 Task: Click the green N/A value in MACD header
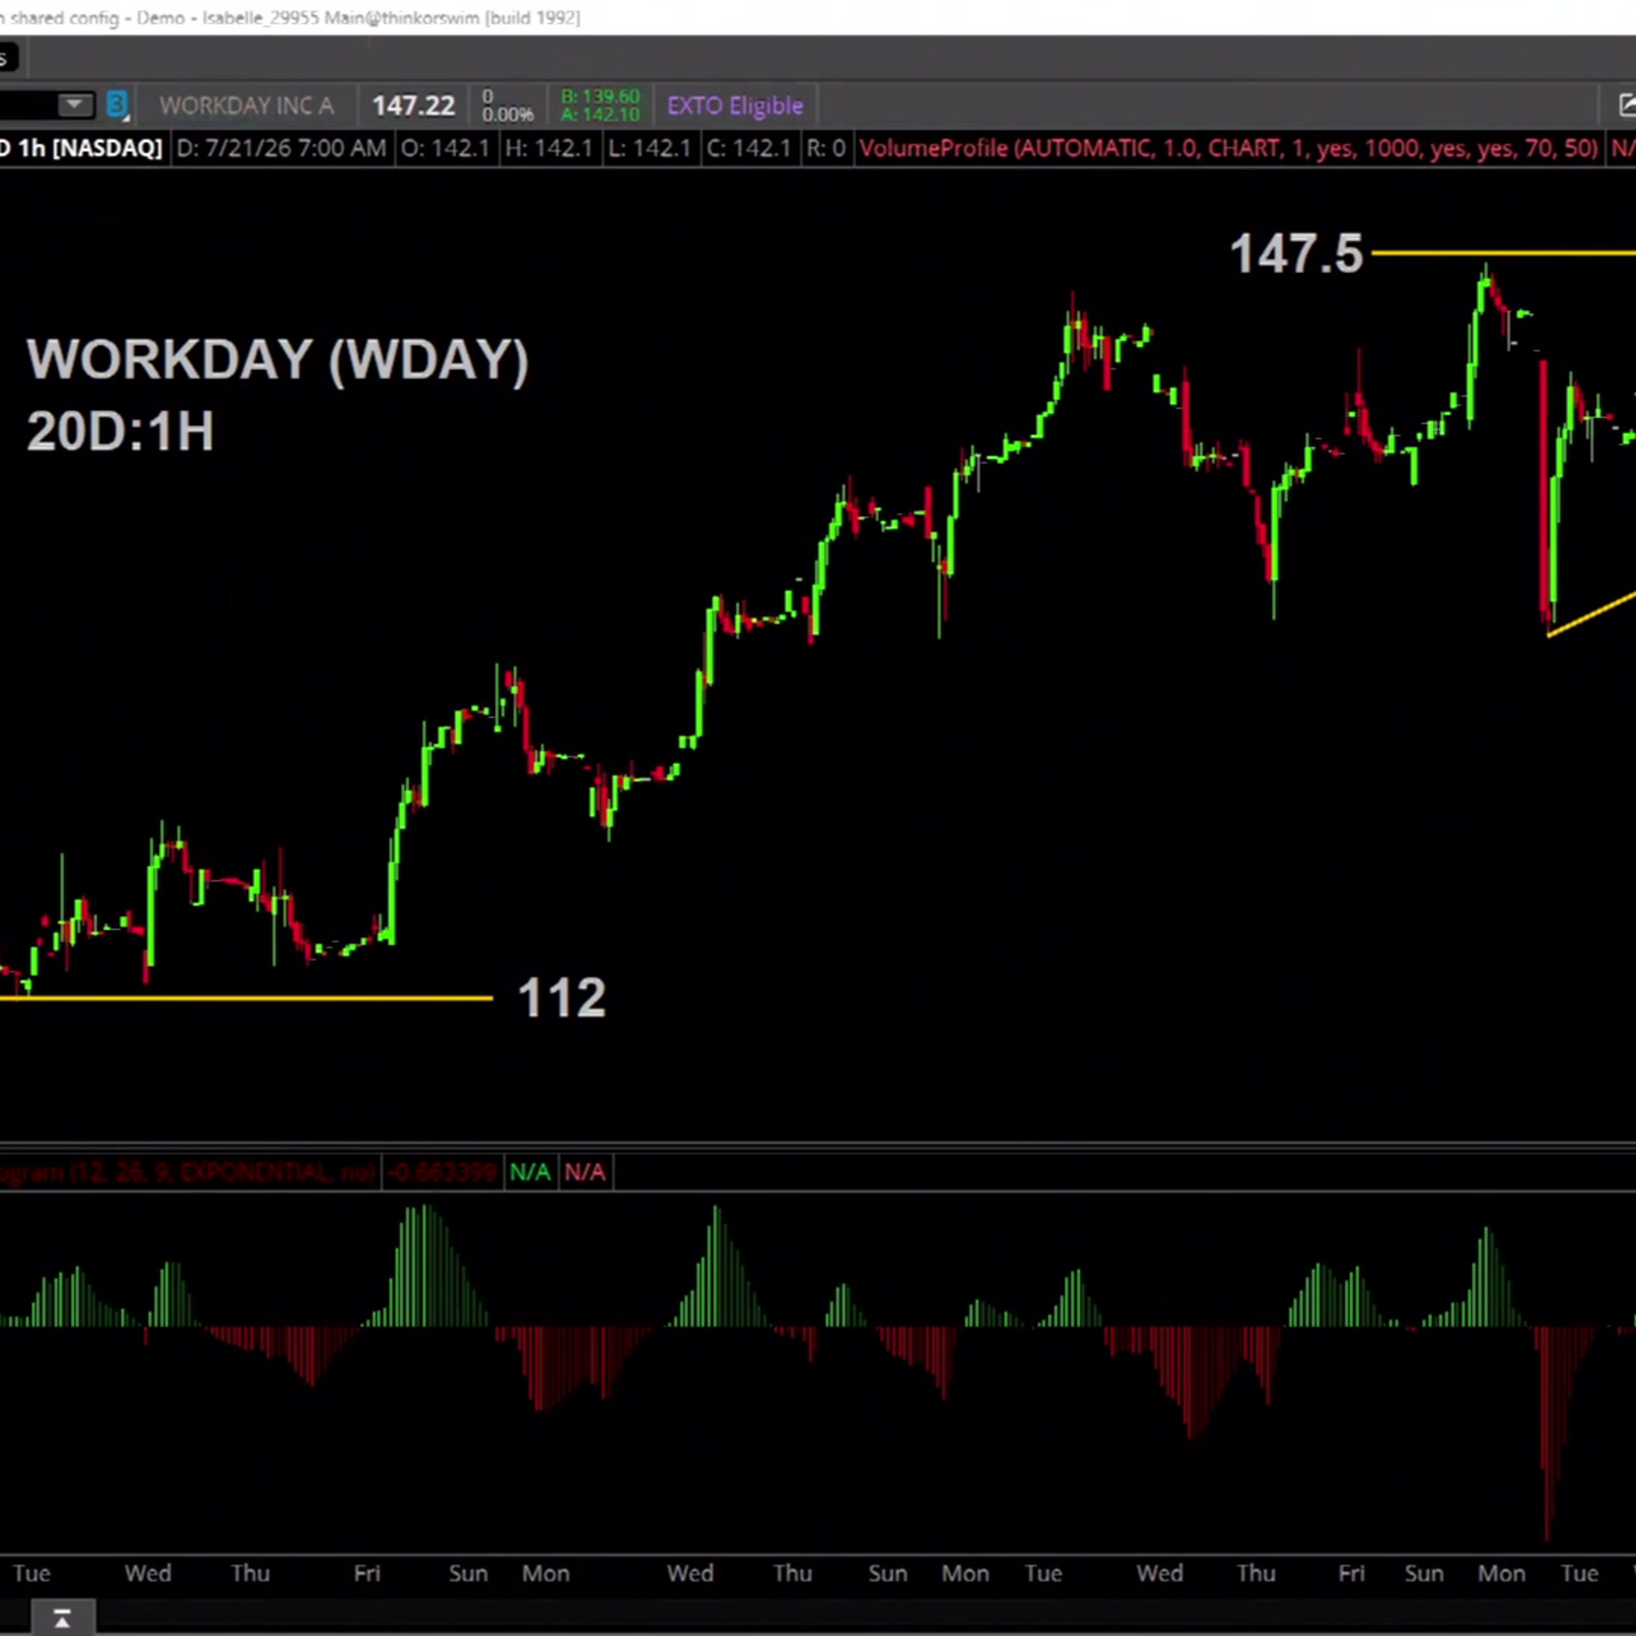[x=530, y=1172]
